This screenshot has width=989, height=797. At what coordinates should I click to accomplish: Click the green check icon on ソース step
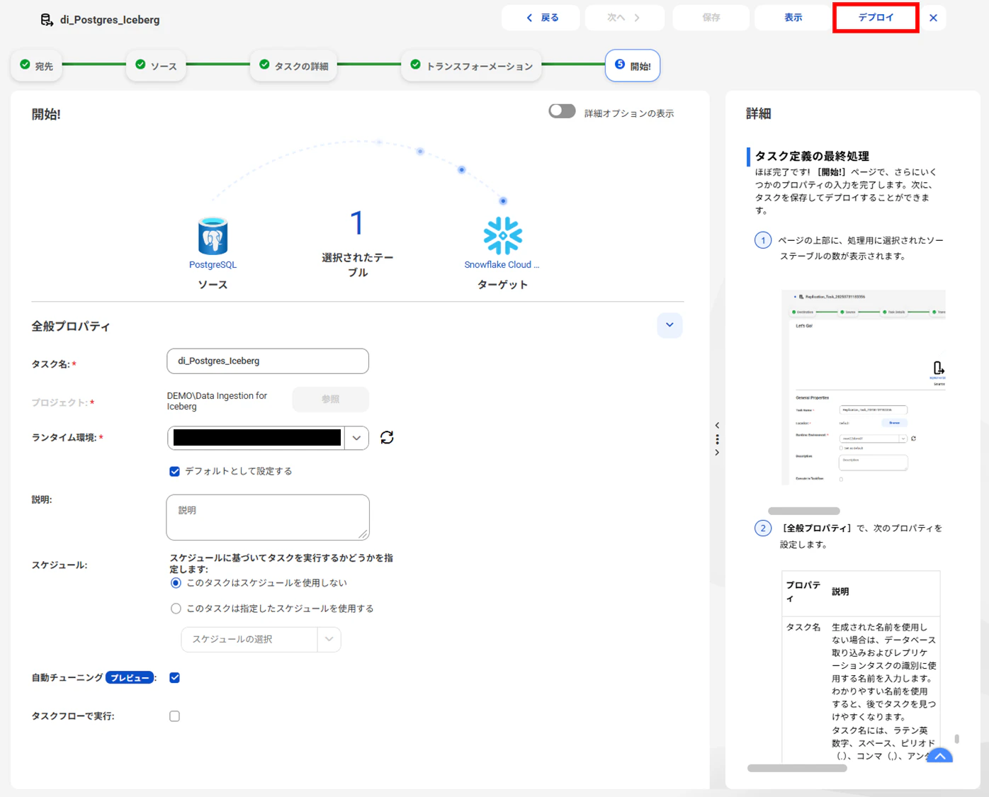(140, 64)
